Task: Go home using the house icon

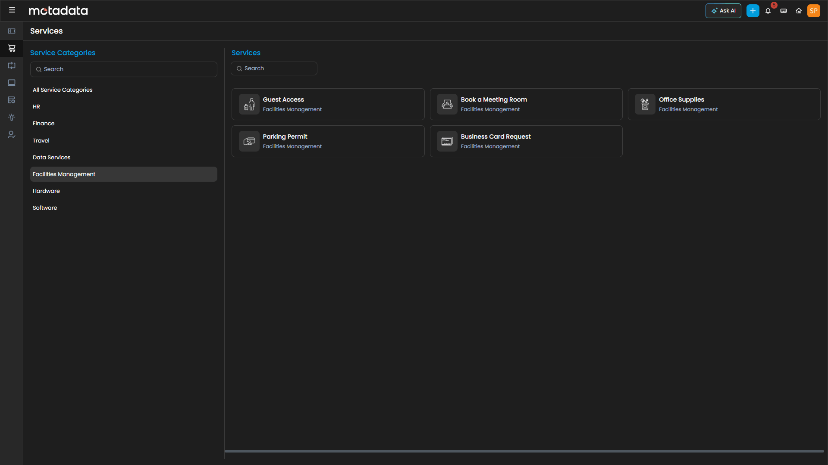Action: pyautogui.click(x=799, y=11)
